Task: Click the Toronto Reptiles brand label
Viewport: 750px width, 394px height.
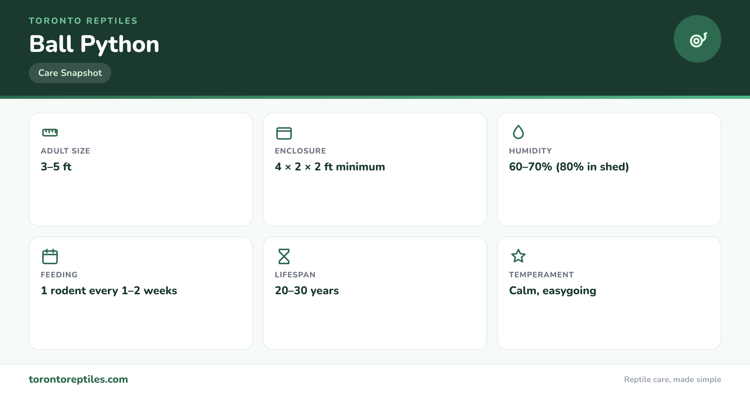Action: click(83, 21)
